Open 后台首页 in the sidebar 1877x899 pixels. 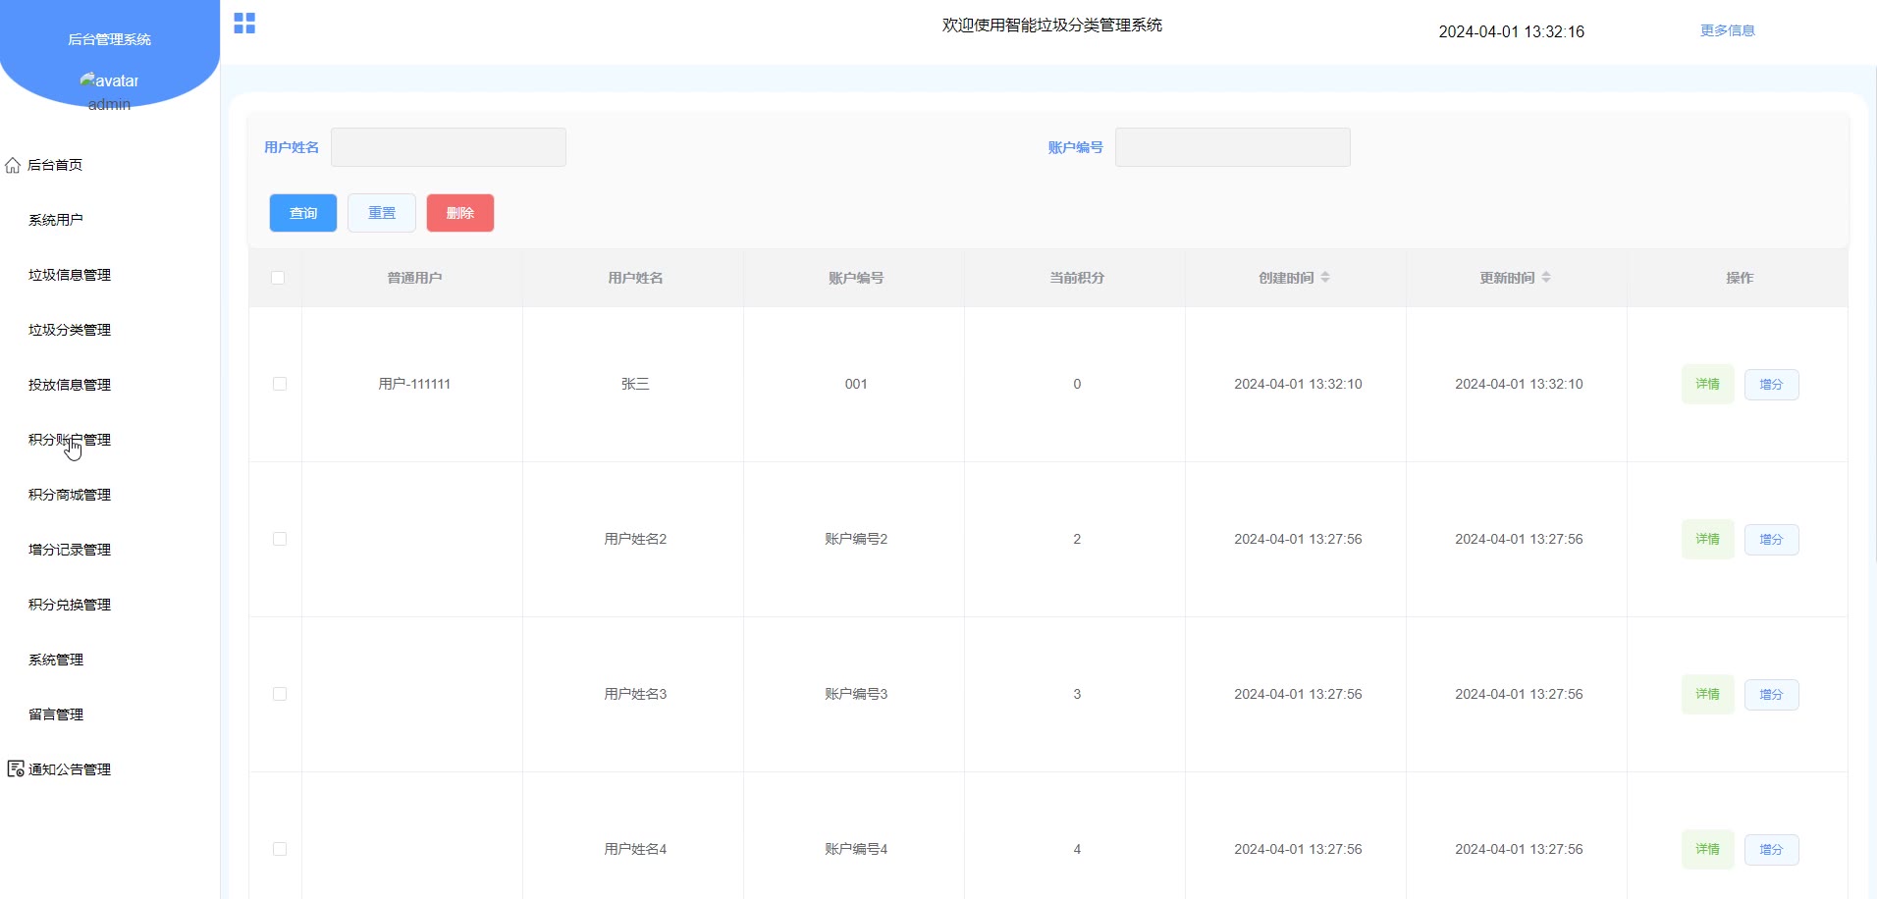click(x=55, y=165)
